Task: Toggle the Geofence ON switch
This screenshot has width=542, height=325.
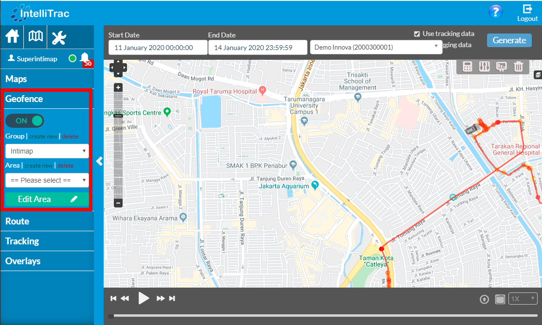Action: [25, 121]
